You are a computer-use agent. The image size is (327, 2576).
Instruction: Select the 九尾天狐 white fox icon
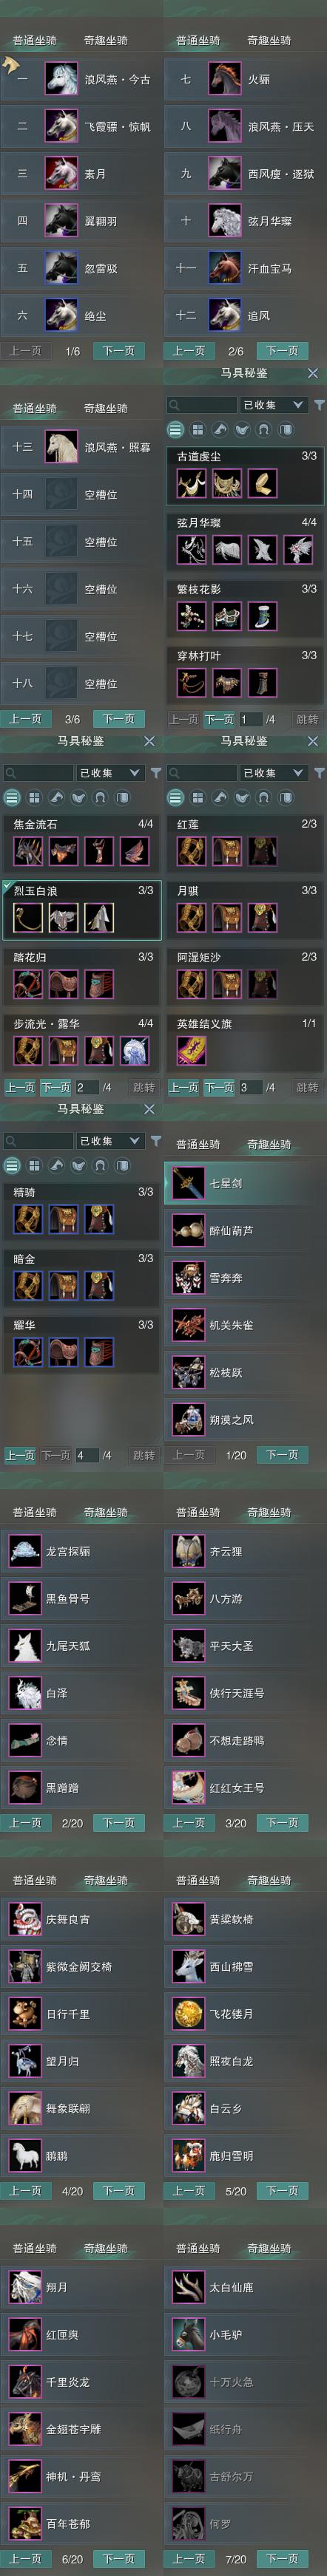[x=25, y=1646]
